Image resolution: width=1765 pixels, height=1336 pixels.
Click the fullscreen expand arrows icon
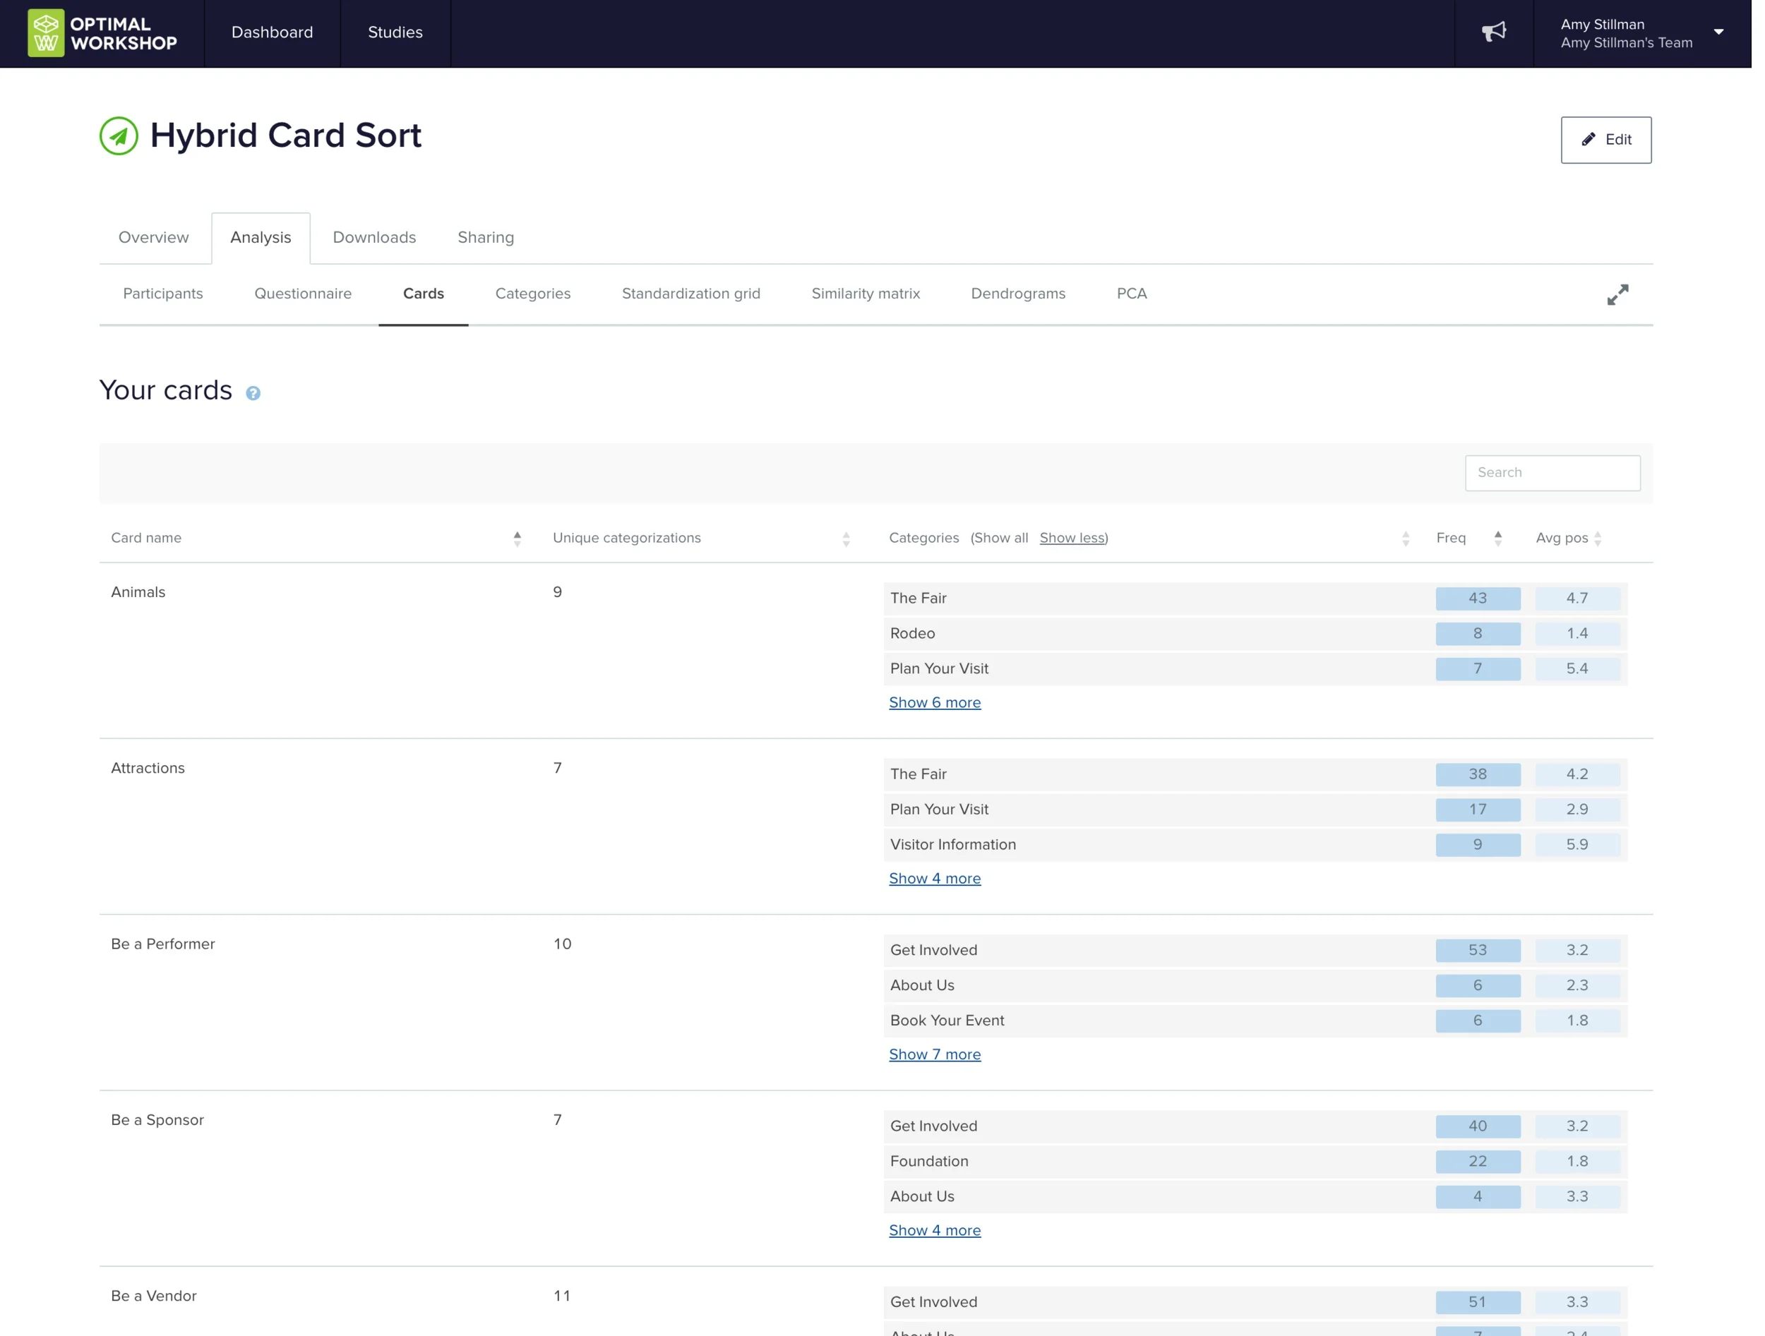pyautogui.click(x=1617, y=295)
